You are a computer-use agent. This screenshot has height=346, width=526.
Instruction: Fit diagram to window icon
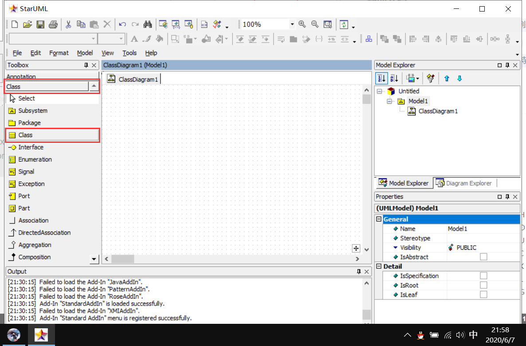click(x=327, y=24)
